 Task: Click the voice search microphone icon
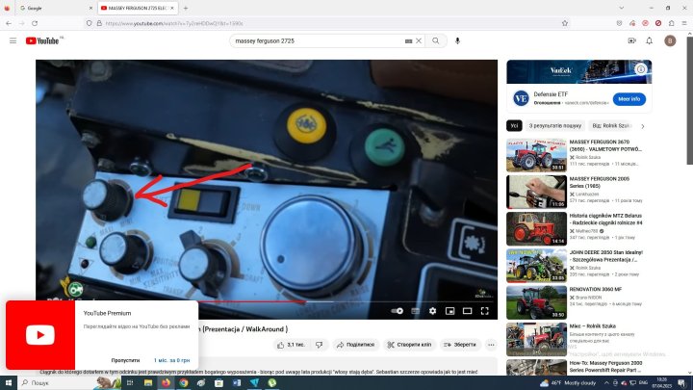tap(457, 40)
